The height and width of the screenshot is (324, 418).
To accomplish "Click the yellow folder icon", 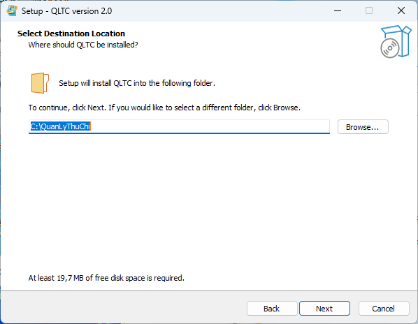I will tap(40, 83).
